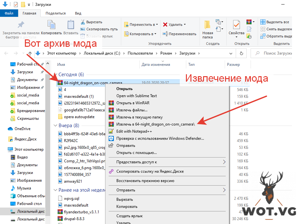Sort by the Date modified column
The image size is (302, 224).
156,65
